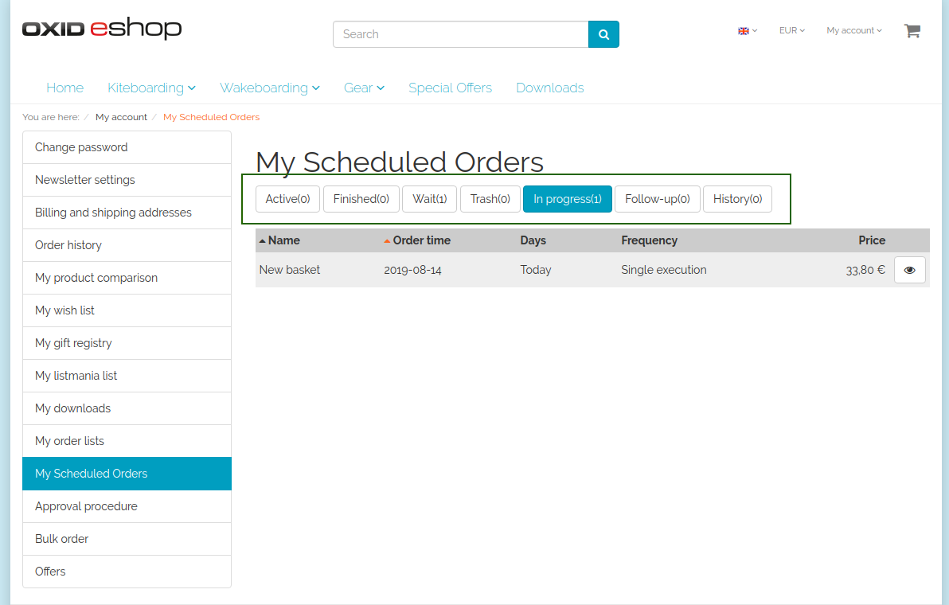949x605 pixels.
Task: View New basket order details eye icon
Action: click(909, 270)
